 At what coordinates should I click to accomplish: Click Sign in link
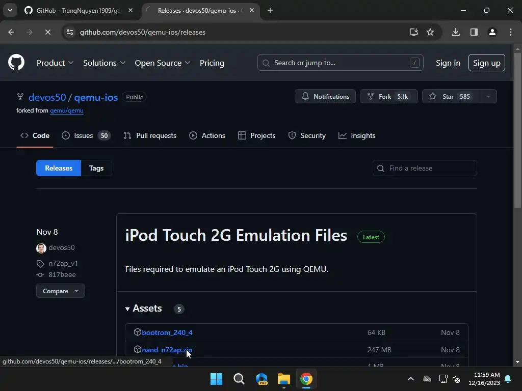click(x=448, y=63)
